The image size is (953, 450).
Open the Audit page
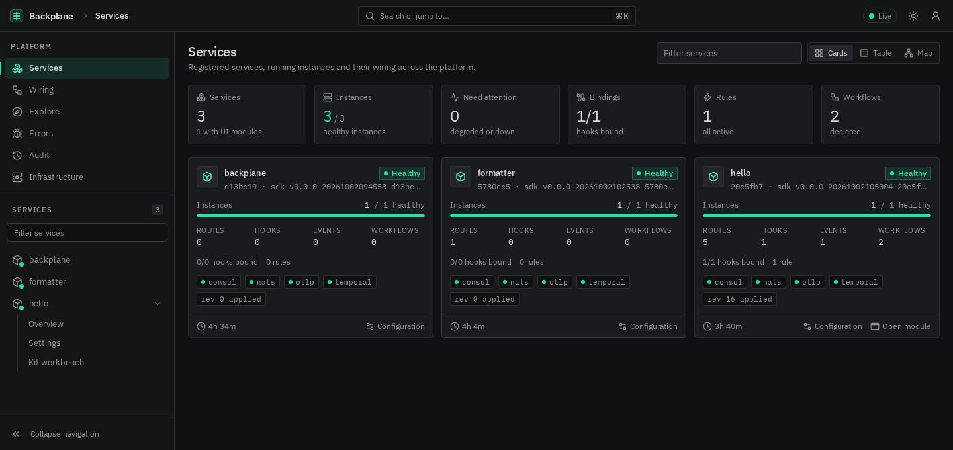click(87, 156)
